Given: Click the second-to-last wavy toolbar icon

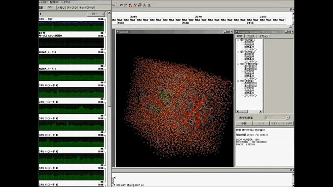Looking at the screenshot, I should click(x=144, y=5).
